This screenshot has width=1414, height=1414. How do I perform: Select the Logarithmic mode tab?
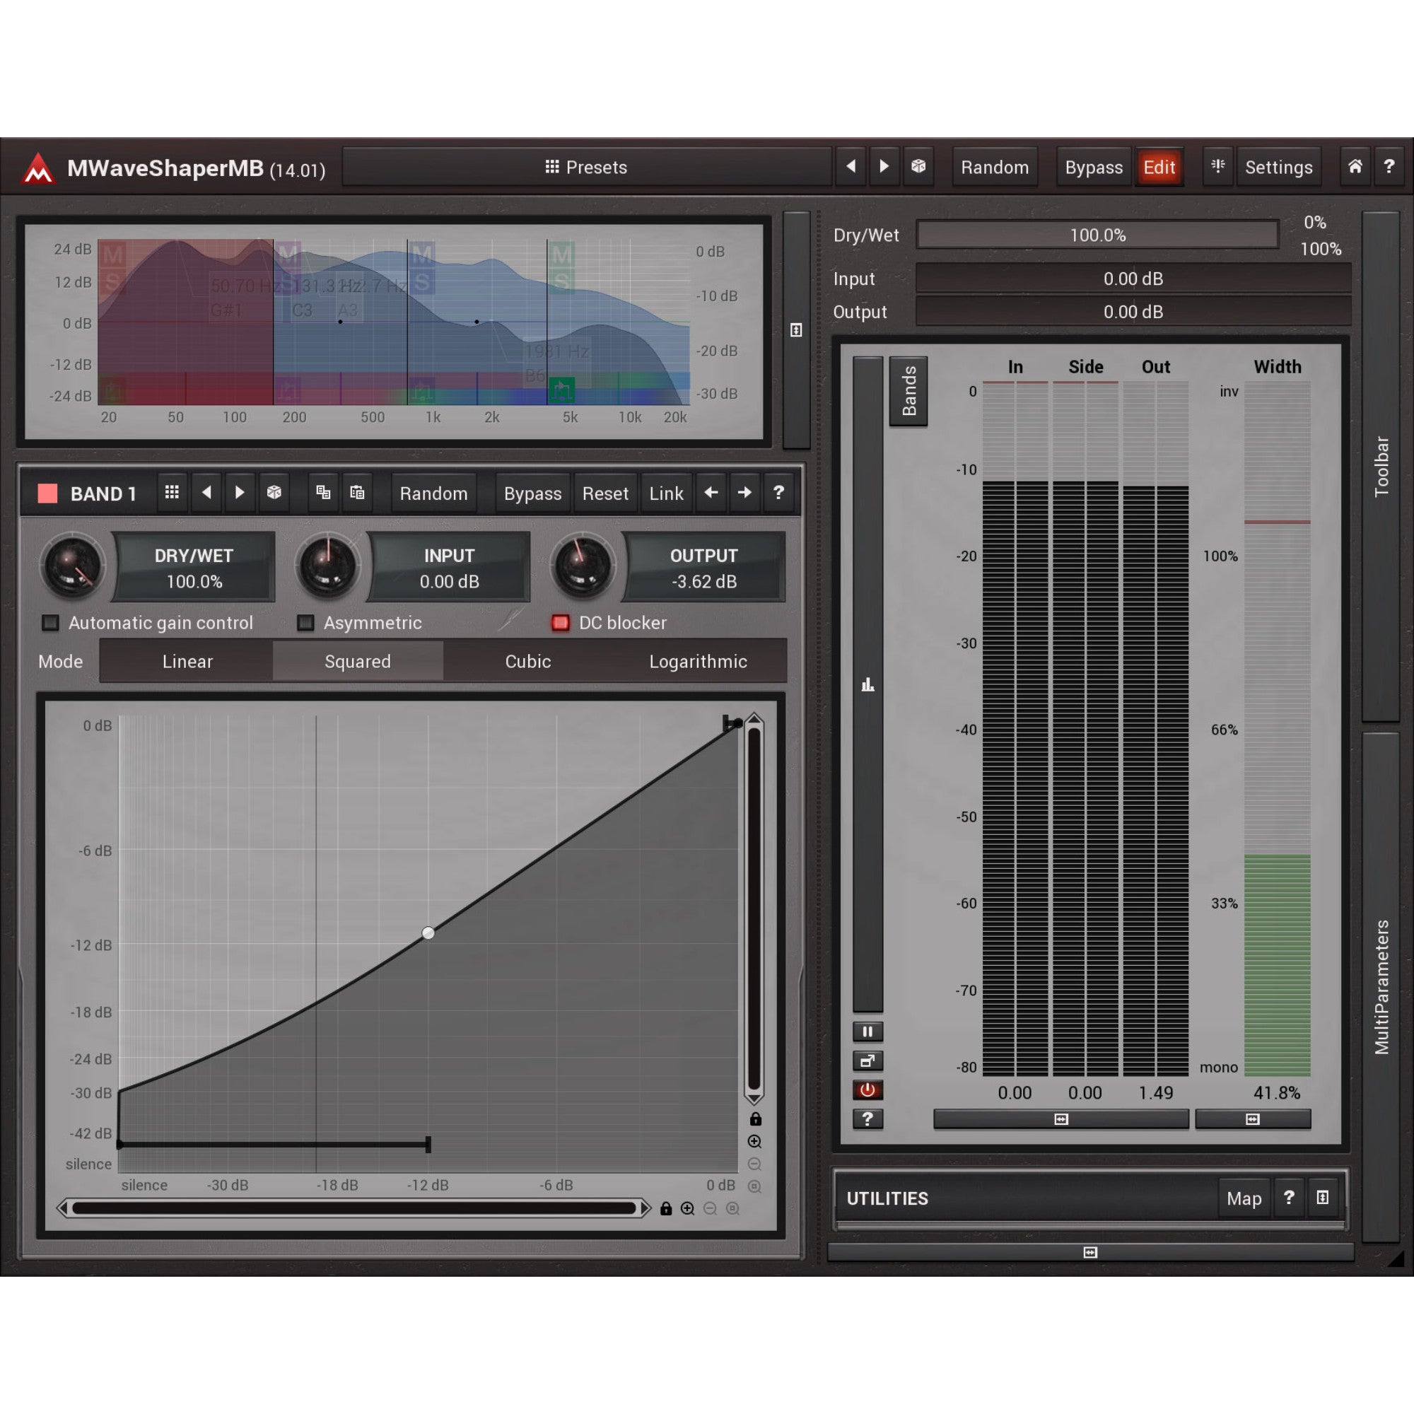(x=699, y=661)
